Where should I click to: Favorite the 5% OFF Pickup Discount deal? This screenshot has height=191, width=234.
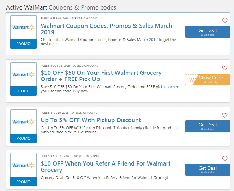click(224, 115)
